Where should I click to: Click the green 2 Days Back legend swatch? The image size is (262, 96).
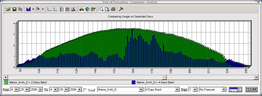[6, 82]
